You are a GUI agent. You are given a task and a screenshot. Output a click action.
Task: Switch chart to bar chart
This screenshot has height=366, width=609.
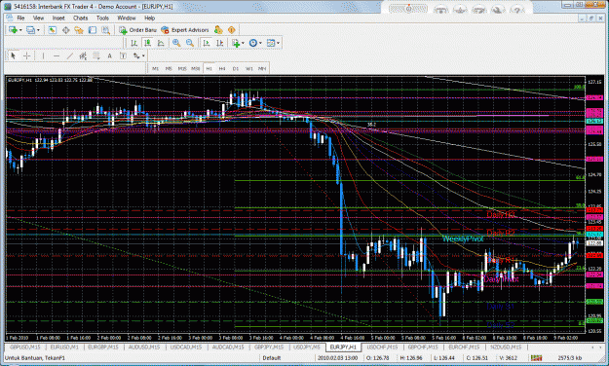(134, 43)
